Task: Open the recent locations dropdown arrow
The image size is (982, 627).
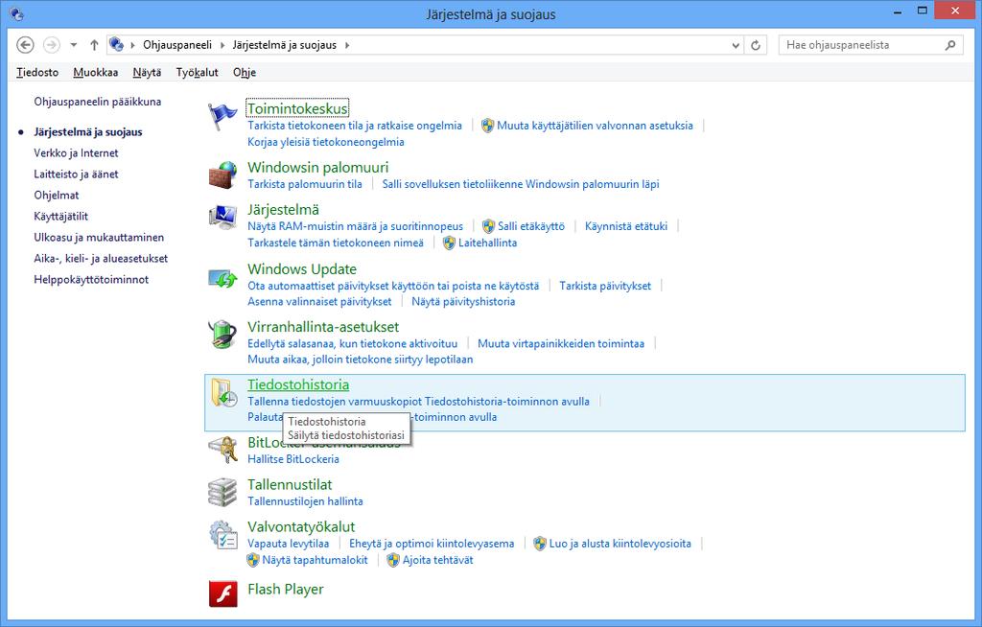Action: pyautogui.click(x=73, y=45)
